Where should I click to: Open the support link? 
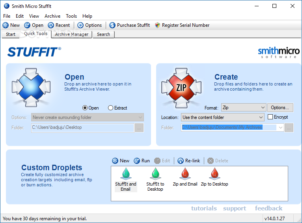coord(235,208)
